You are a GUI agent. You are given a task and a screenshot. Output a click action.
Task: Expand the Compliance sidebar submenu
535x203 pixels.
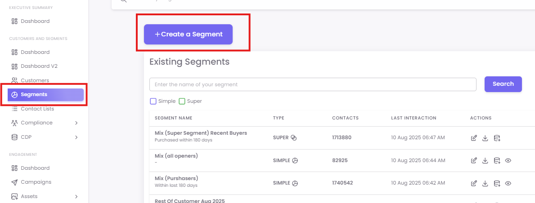coord(76,123)
